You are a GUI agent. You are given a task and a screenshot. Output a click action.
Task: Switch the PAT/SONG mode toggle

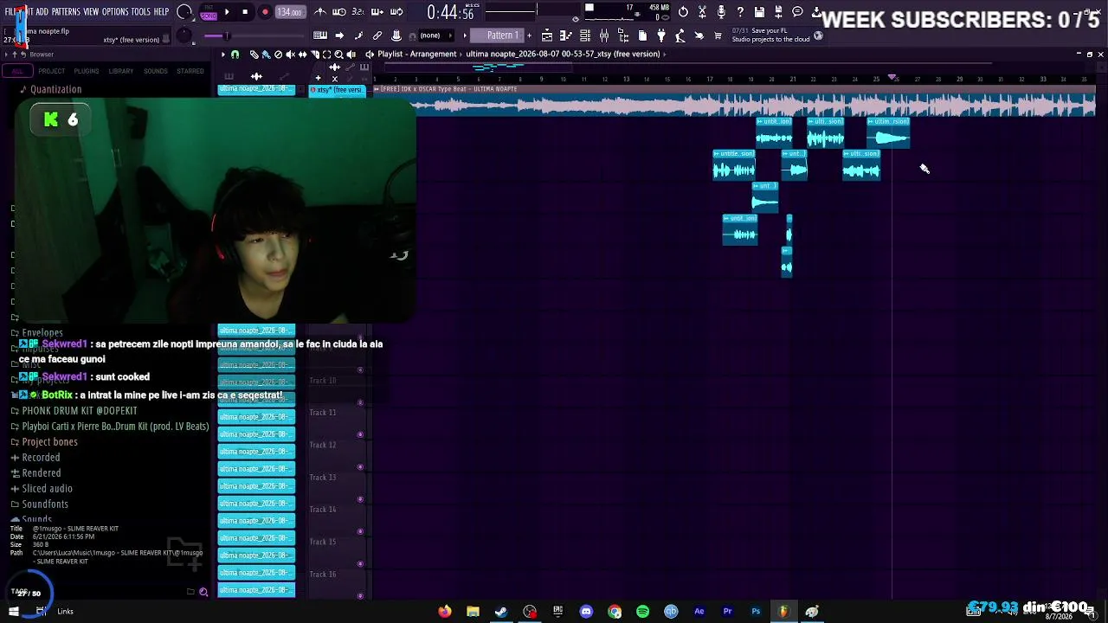208,12
